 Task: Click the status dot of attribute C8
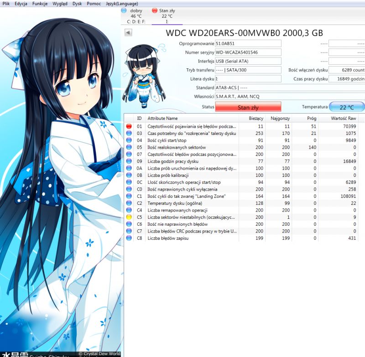[x=129, y=238]
